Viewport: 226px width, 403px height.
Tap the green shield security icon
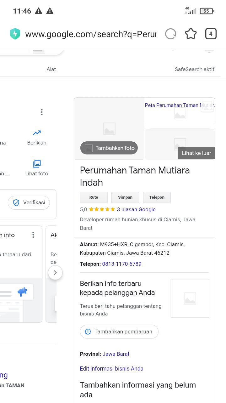15,34
